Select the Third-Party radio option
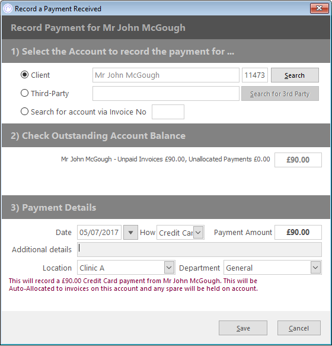The height and width of the screenshot is (346, 332). pos(24,93)
